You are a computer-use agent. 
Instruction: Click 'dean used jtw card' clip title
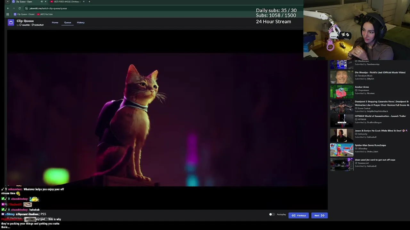(x=375, y=160)
